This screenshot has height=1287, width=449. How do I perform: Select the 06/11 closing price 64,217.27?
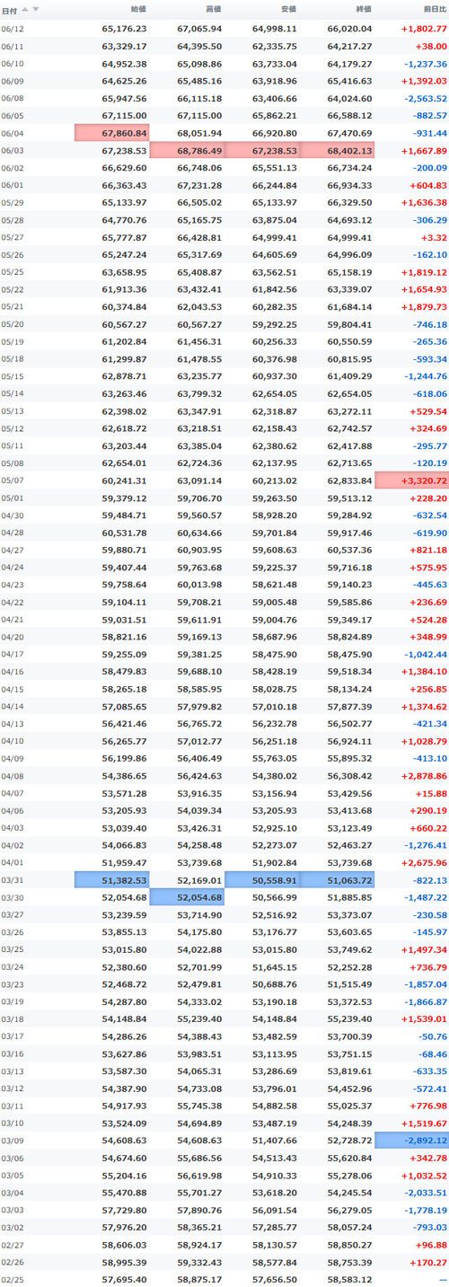349,46
